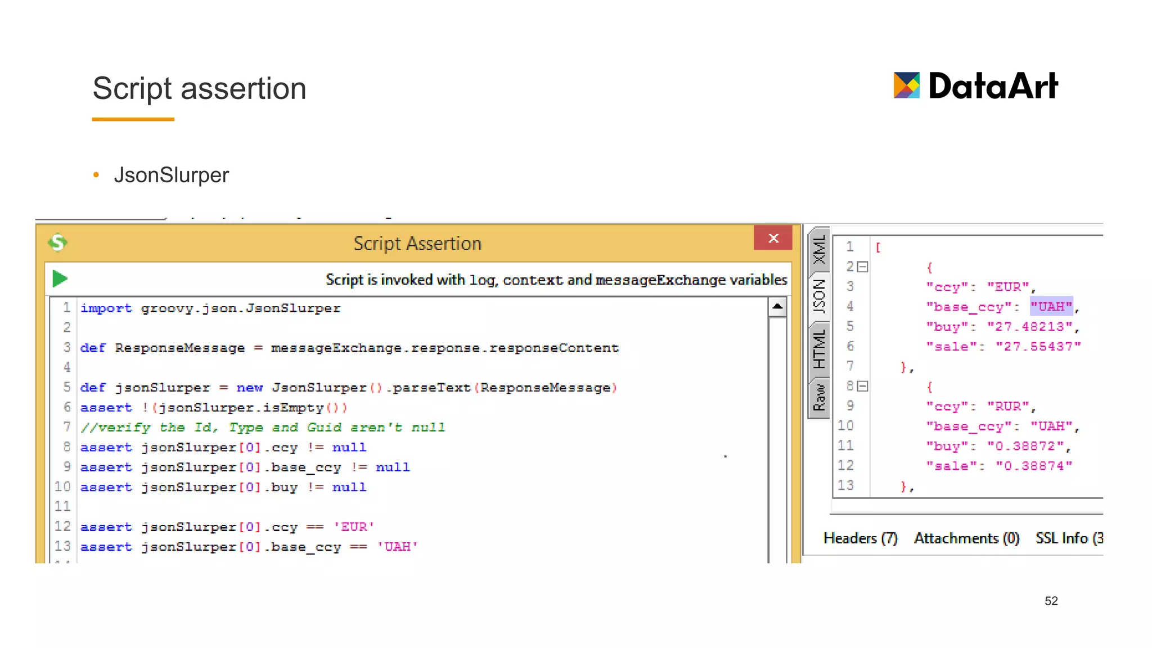
Task: Close the Script Assertion dialog
Action: click(x=773, y=238)
